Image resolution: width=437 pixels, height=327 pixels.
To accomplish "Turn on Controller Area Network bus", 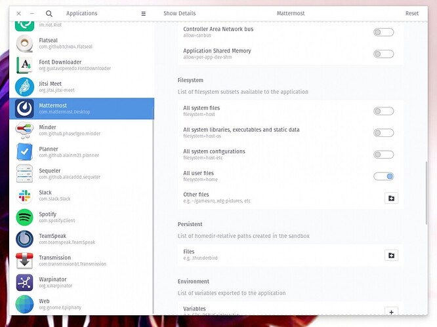I will [383, 32].
